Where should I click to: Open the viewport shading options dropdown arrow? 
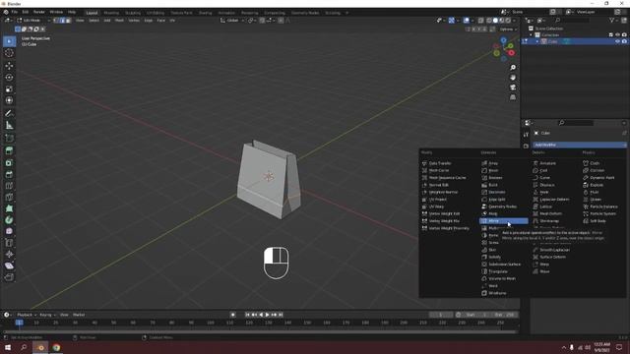(515, 20)
